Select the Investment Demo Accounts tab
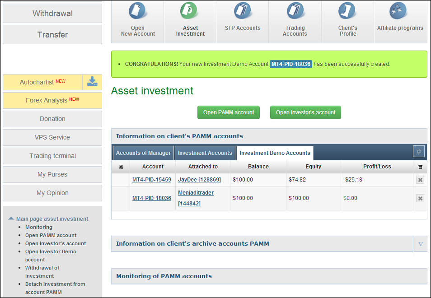431x298 pixels. click(x=275, y=153)
